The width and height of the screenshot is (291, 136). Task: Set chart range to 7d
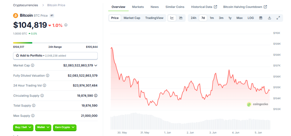203,18
